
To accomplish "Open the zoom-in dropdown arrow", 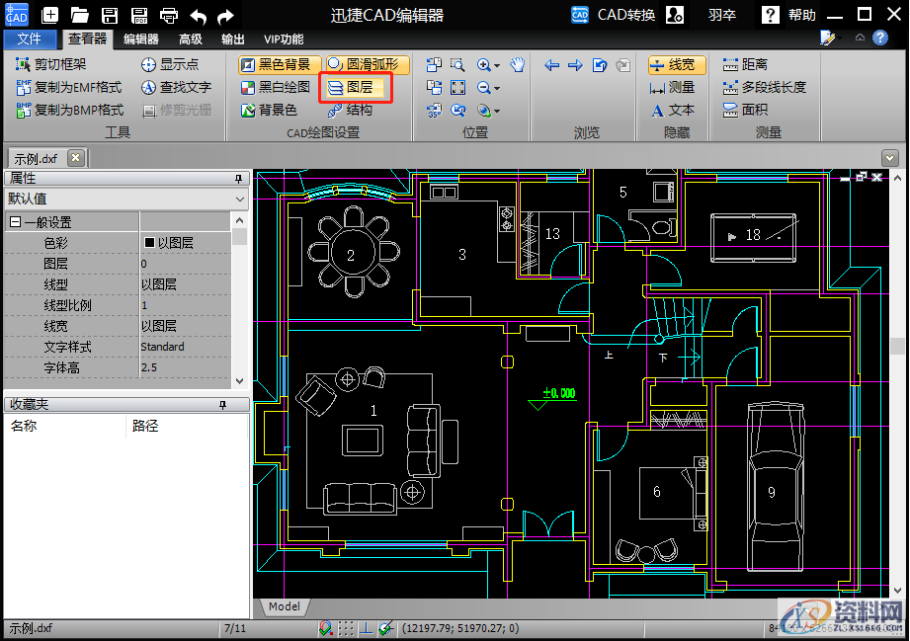I will click(496, 66).
